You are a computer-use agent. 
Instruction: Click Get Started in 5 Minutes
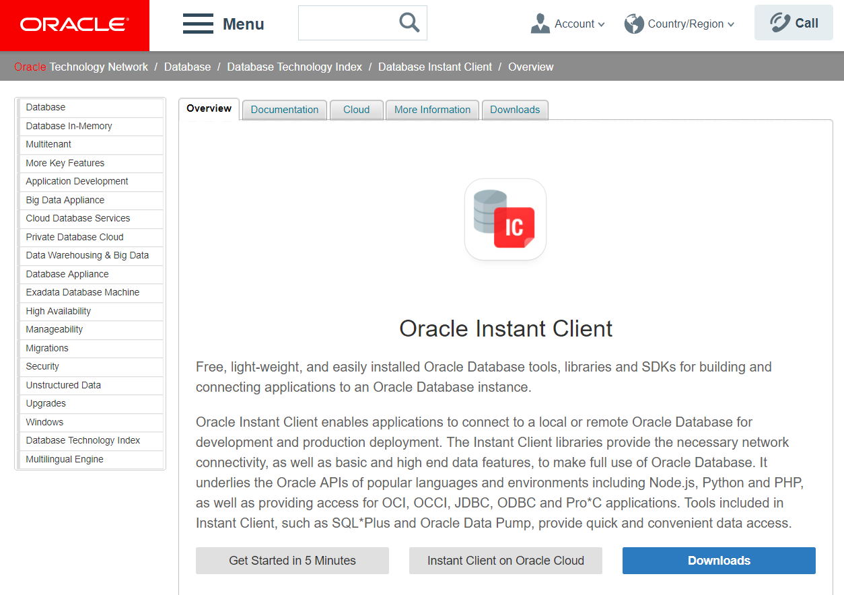pyautogui.click(x=292, y=561)
